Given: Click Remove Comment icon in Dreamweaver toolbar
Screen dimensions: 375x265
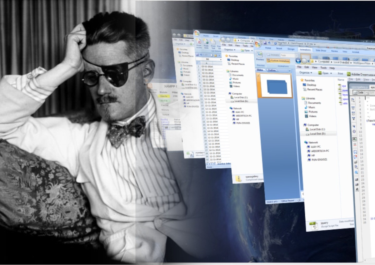Looking at the screenshot, I should [x=355, y=157].
